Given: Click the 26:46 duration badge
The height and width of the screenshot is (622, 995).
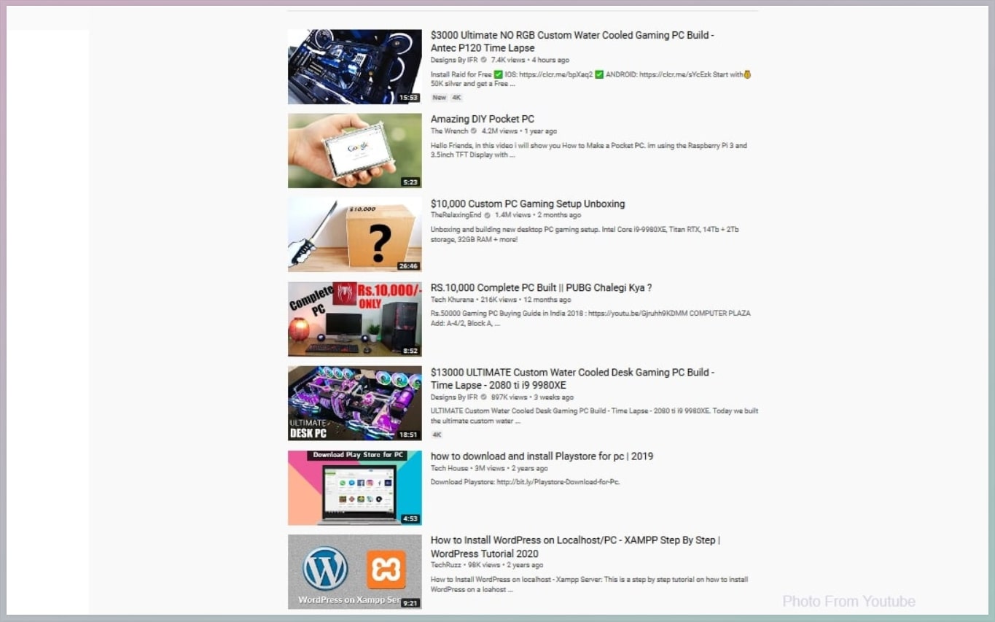Looking at the screenshot, I should 409,266.
